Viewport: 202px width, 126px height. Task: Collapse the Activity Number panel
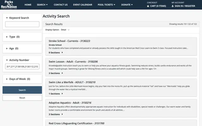pos(18,60)
